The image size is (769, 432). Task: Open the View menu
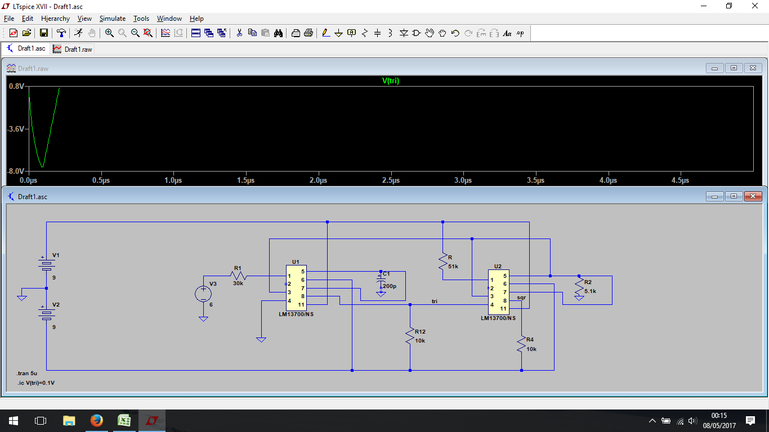(84, 19)
